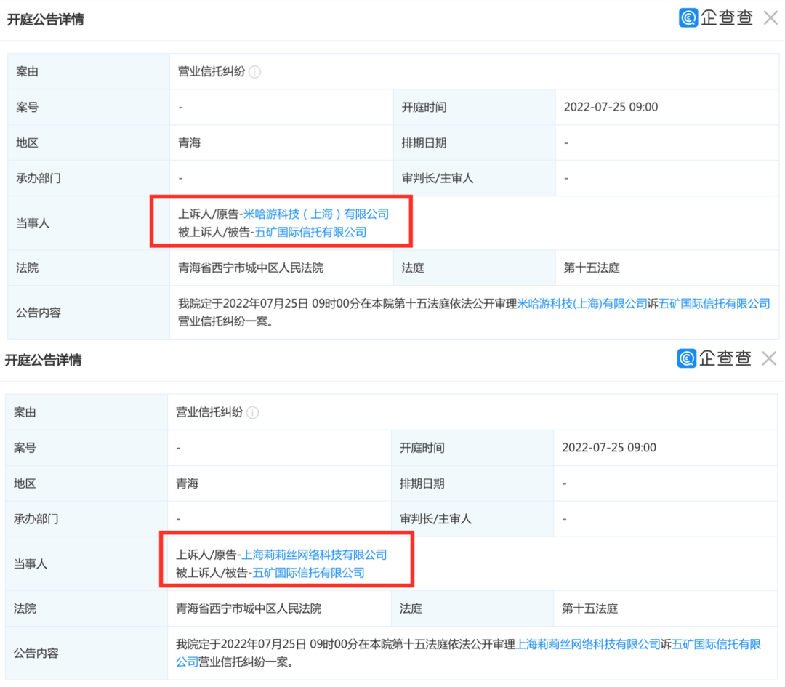The height and width of the screenshot is (687, 785).
Task: Open the 米哈游科技(上海)有限公司 link in the top 公告内容
Action: click(581, 303)
